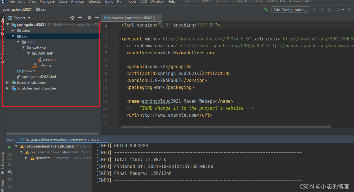Click the locate target icon in Project panel
354x192 pixels.
pyautogui.click(x=72, y=18)
